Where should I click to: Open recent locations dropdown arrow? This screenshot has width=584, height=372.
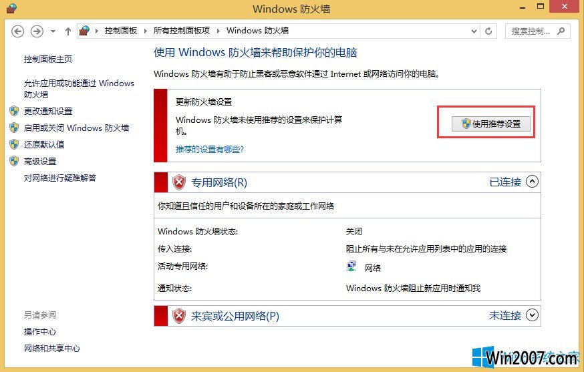(x=53, y=31)
